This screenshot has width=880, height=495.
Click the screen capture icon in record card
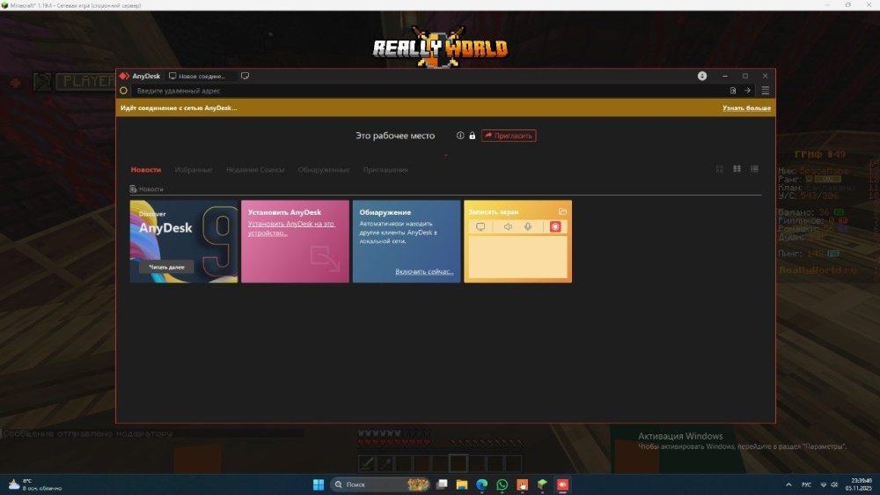click(480, 227)
